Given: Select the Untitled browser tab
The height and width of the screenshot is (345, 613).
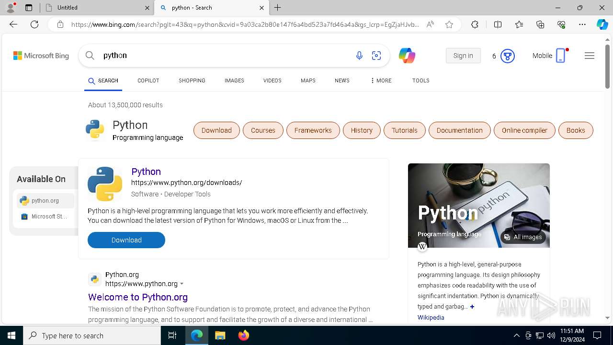Looking at the screenshot, I should tap(97, 8).
